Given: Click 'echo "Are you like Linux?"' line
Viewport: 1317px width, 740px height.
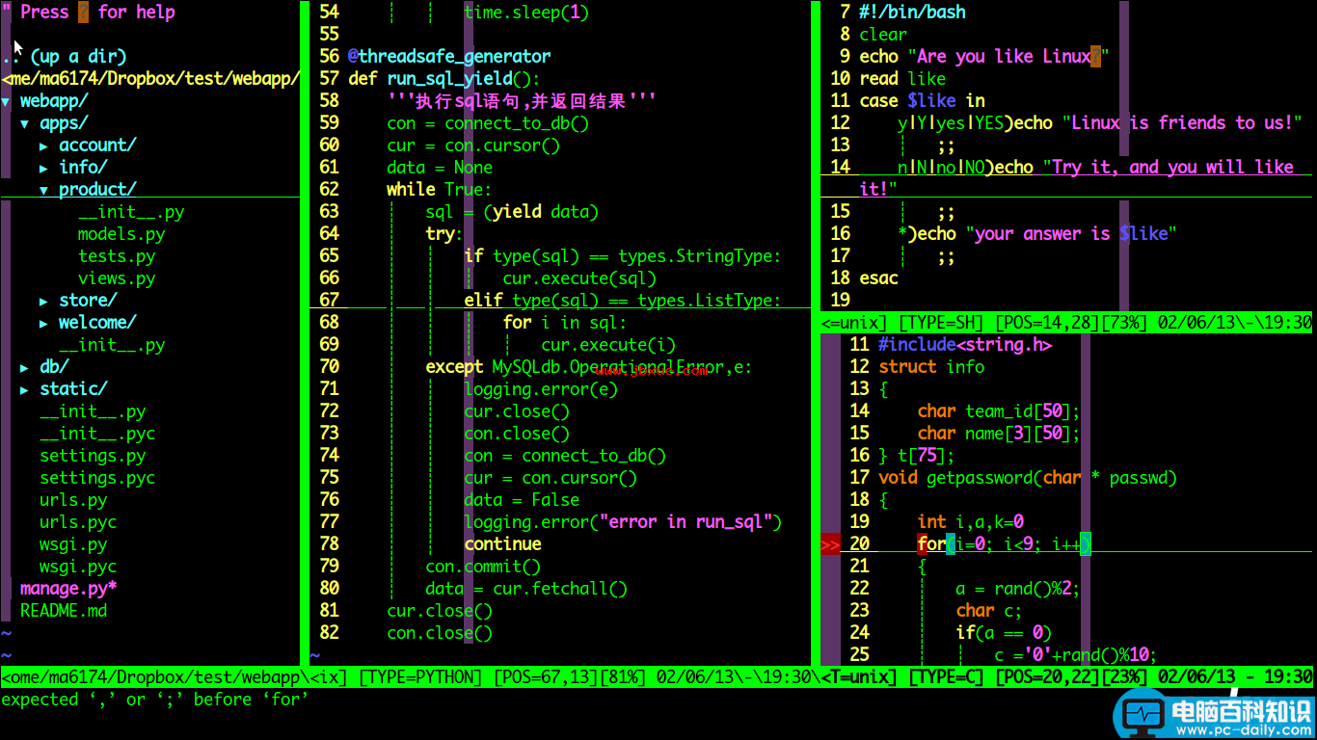Looking at the screenshot, I should point(984,57).
